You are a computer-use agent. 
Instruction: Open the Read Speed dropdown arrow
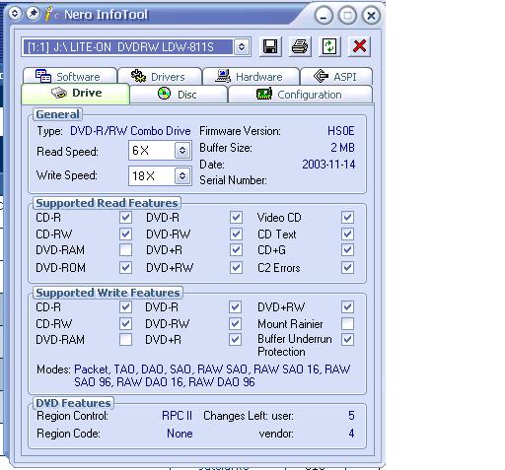tap(182, 151)
